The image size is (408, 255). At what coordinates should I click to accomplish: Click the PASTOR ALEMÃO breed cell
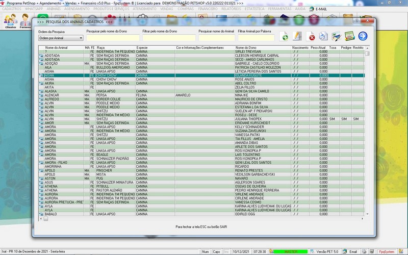pos(109,190)
